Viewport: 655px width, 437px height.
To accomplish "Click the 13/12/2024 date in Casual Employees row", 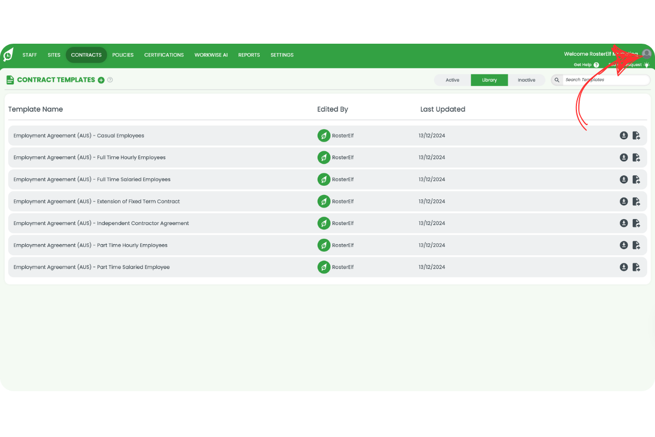I will tap(432, 135).
